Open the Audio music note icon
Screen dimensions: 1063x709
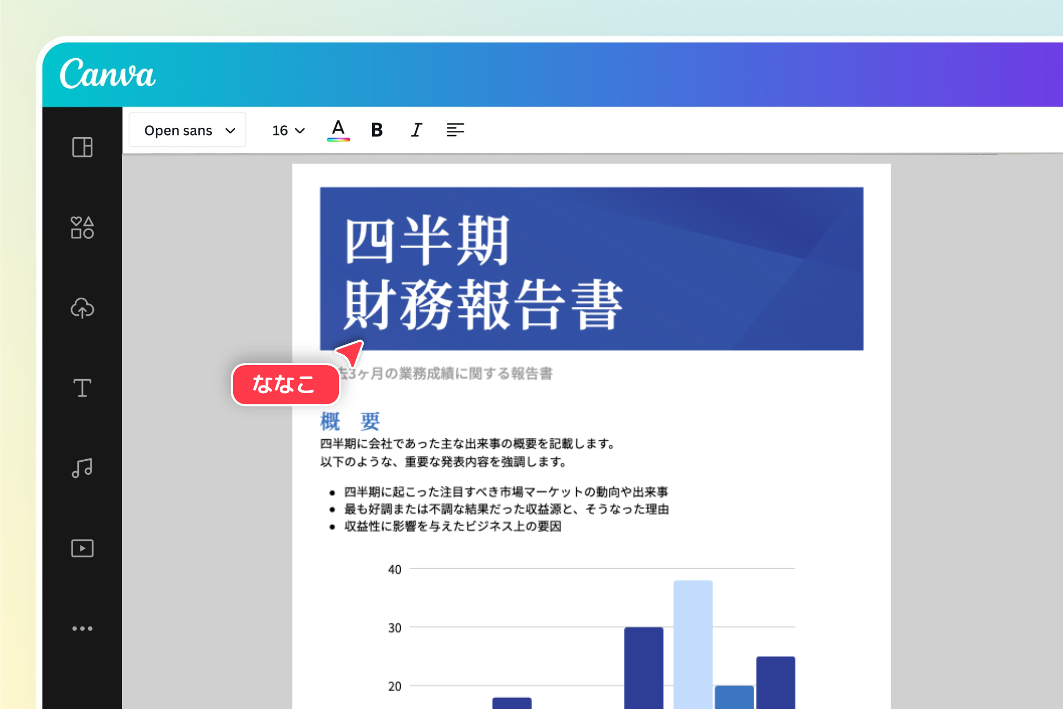(82, 468)
